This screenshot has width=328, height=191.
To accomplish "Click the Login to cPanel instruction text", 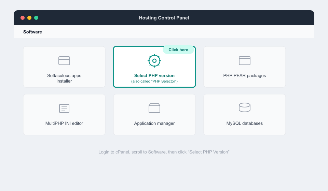I will click(164, 152).
